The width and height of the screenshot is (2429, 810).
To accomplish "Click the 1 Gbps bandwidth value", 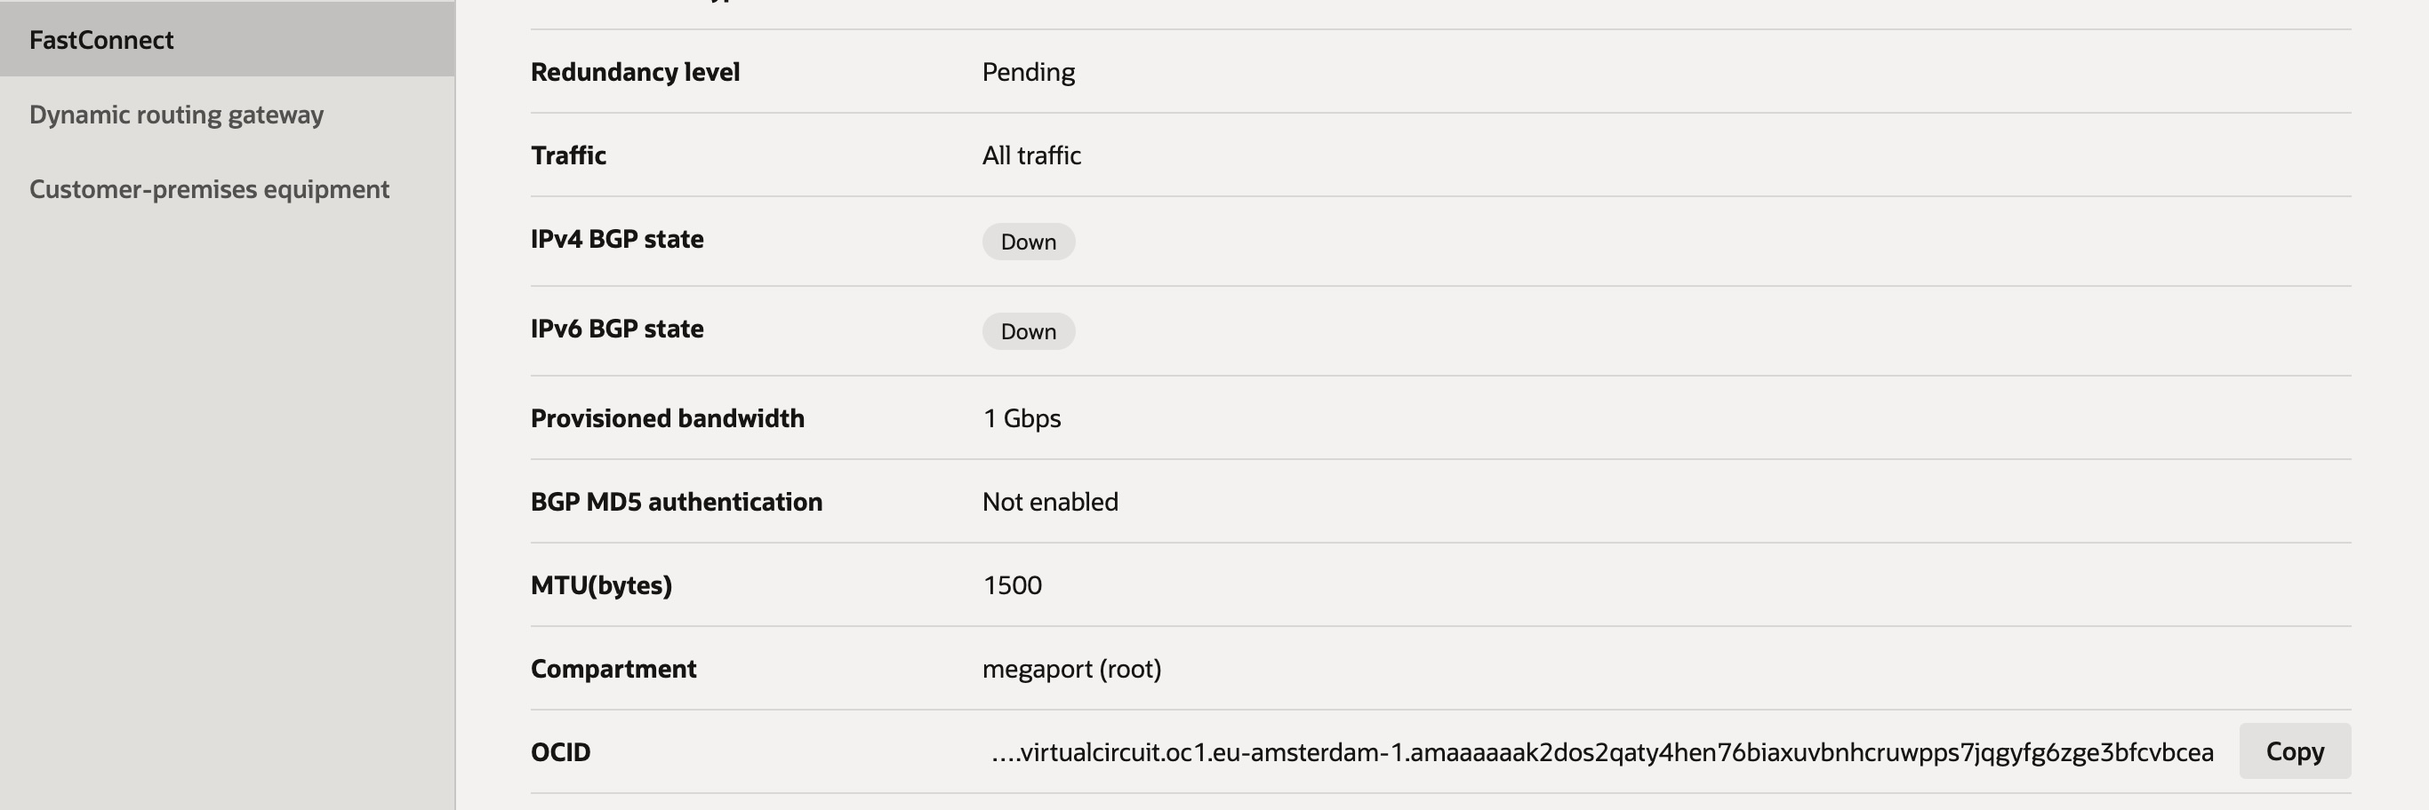I will pos(1022,418).
